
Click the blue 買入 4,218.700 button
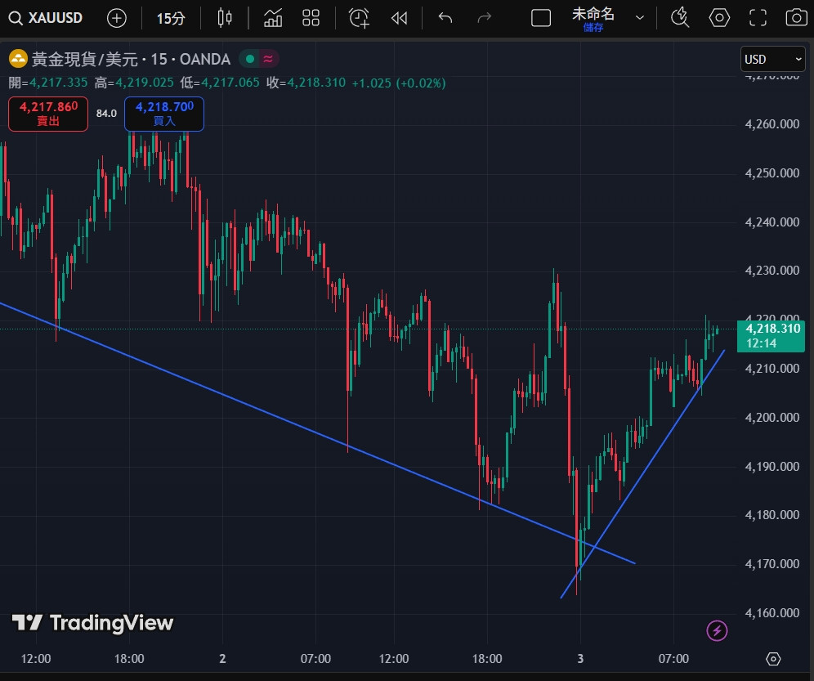coord(164,114)
